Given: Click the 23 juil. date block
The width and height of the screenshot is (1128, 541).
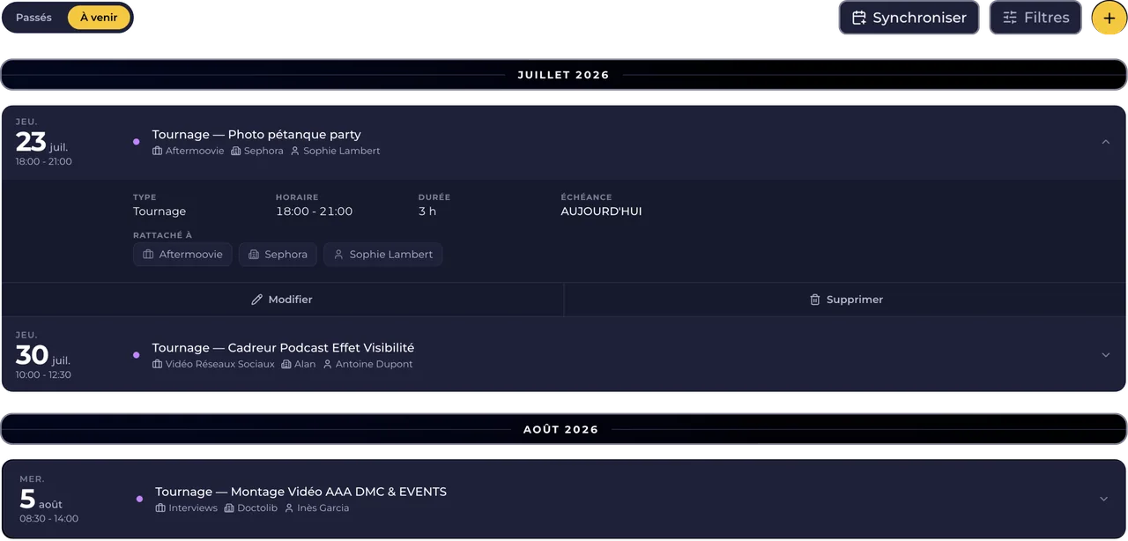Looking at the screenshot, I should (44, 142).
